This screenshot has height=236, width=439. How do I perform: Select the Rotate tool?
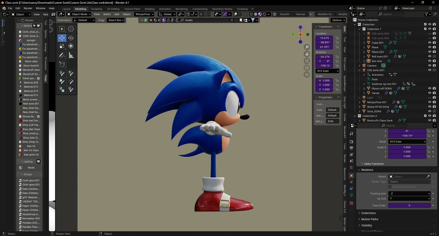[x=71, y=38]
